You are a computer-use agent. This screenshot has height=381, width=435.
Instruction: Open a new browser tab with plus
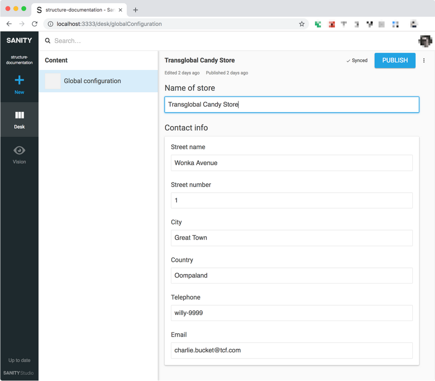[x=135, y=10]
